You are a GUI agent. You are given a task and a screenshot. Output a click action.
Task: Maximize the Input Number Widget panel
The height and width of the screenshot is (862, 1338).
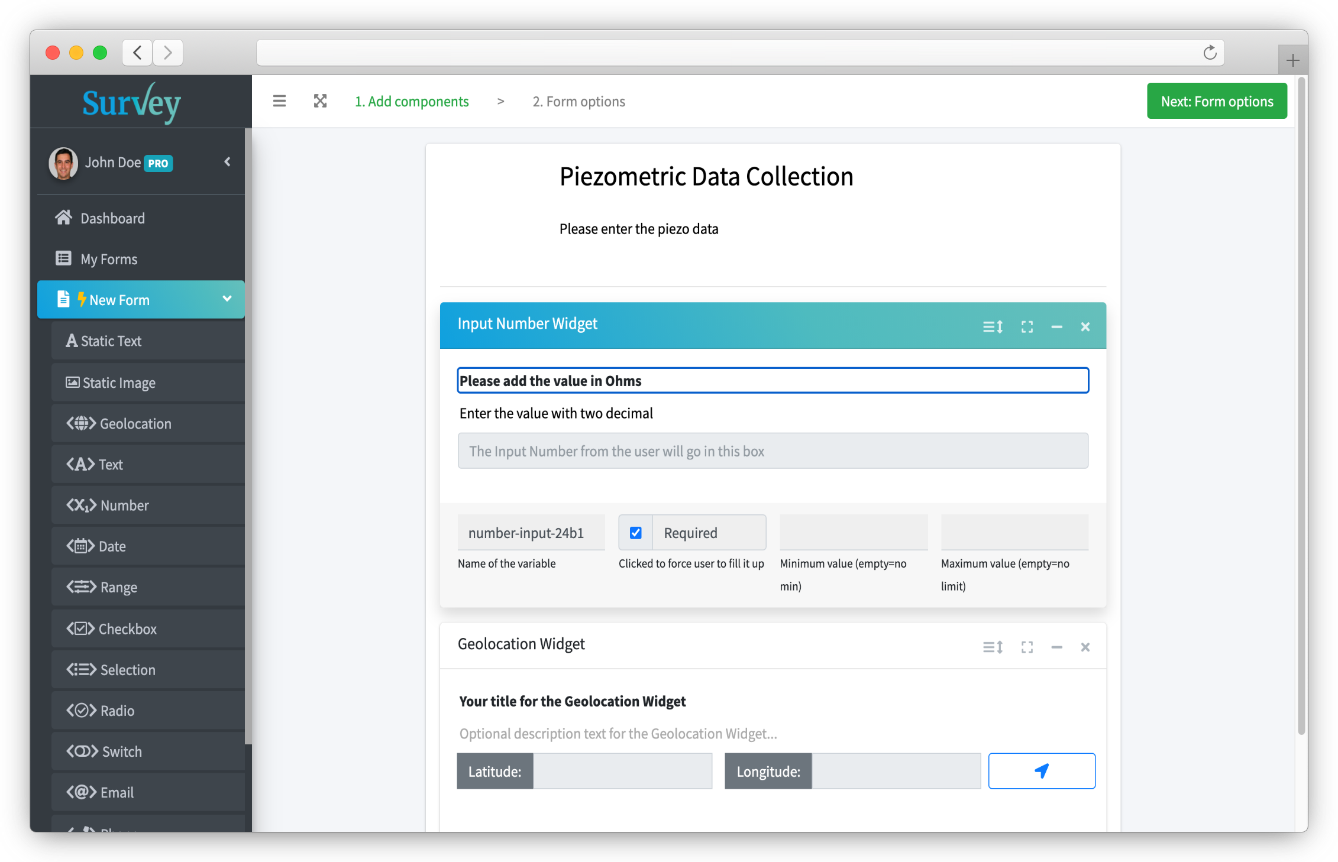[x=1027, y=326]
